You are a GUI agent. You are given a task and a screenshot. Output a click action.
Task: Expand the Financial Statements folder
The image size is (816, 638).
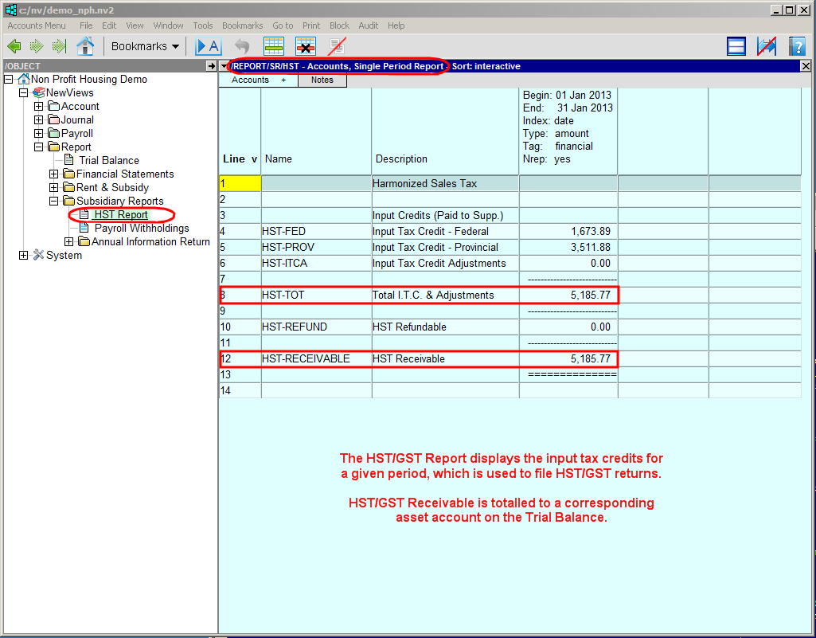pos(53,174)
